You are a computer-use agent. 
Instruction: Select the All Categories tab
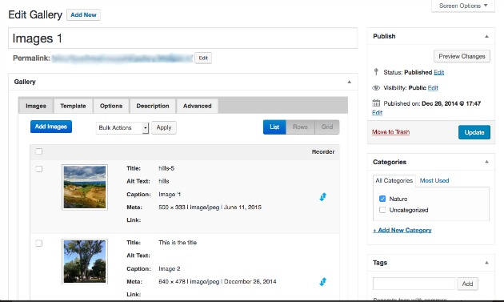pyautogui.click(x=394, y=180)
